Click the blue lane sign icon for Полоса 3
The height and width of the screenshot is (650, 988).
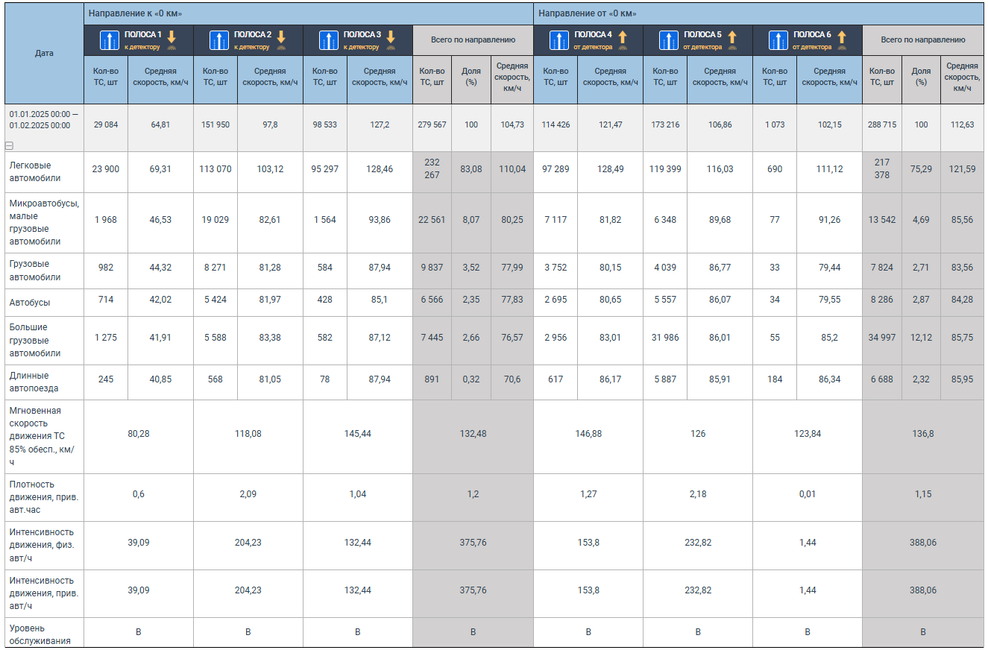(329, 40)
